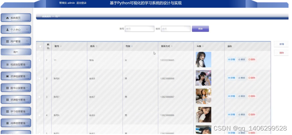Screen dimensions: 292x135
Task: Click 修改 for 账号7
Action: [242, 96]
